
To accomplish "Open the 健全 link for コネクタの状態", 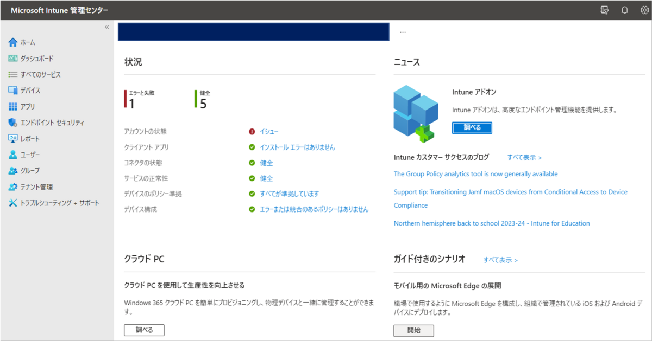I will coord(266,163).
